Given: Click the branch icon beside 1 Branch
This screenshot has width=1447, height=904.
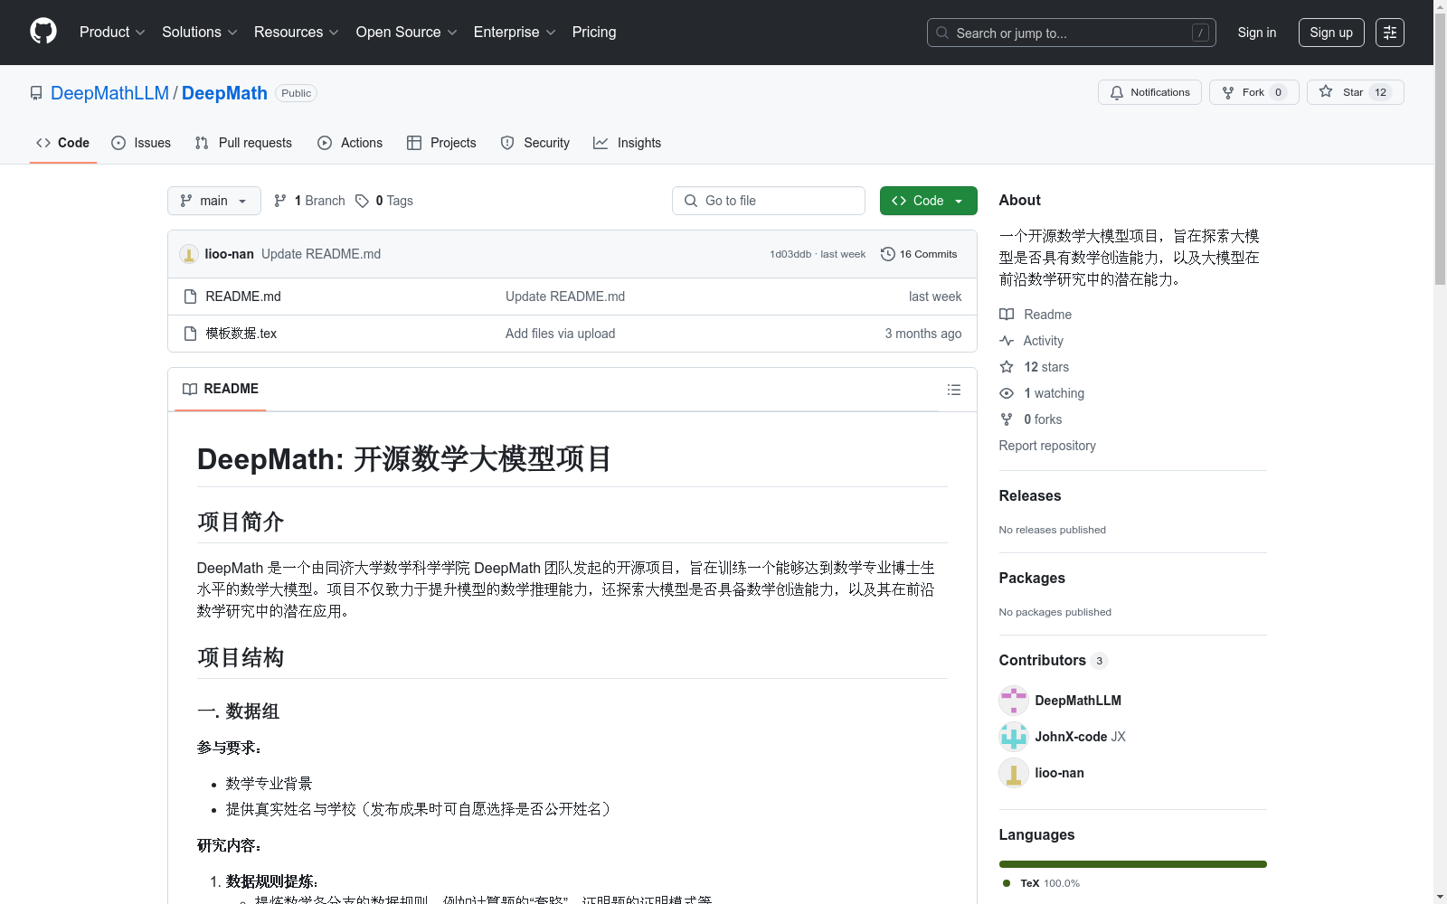Looking at the screenshot, I should tap(280, 201).
